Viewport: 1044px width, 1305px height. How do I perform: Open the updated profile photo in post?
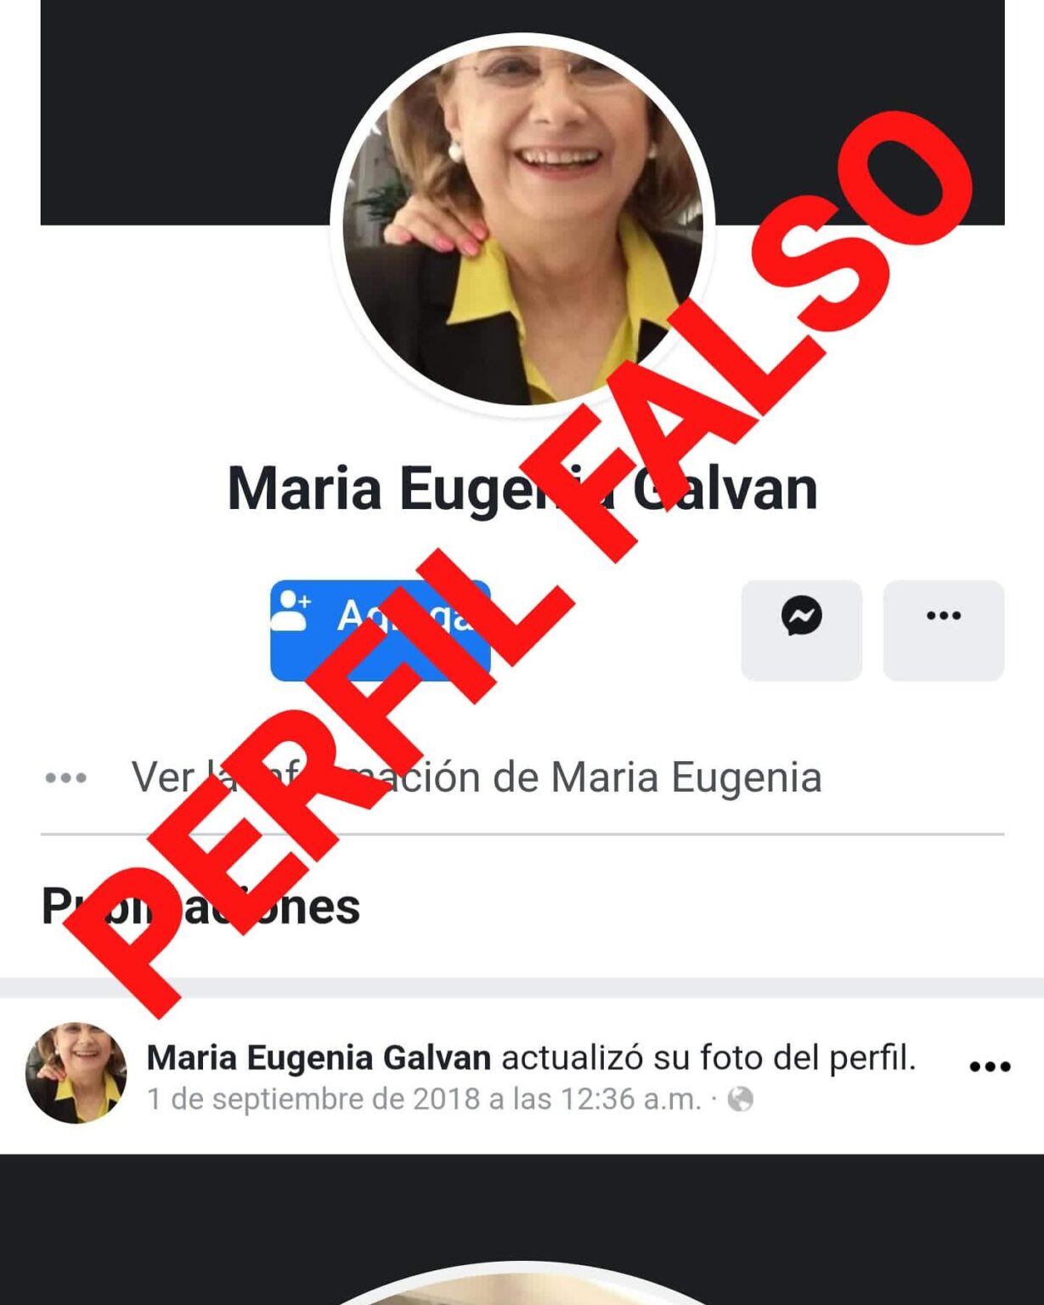(x=522, y=1283)
